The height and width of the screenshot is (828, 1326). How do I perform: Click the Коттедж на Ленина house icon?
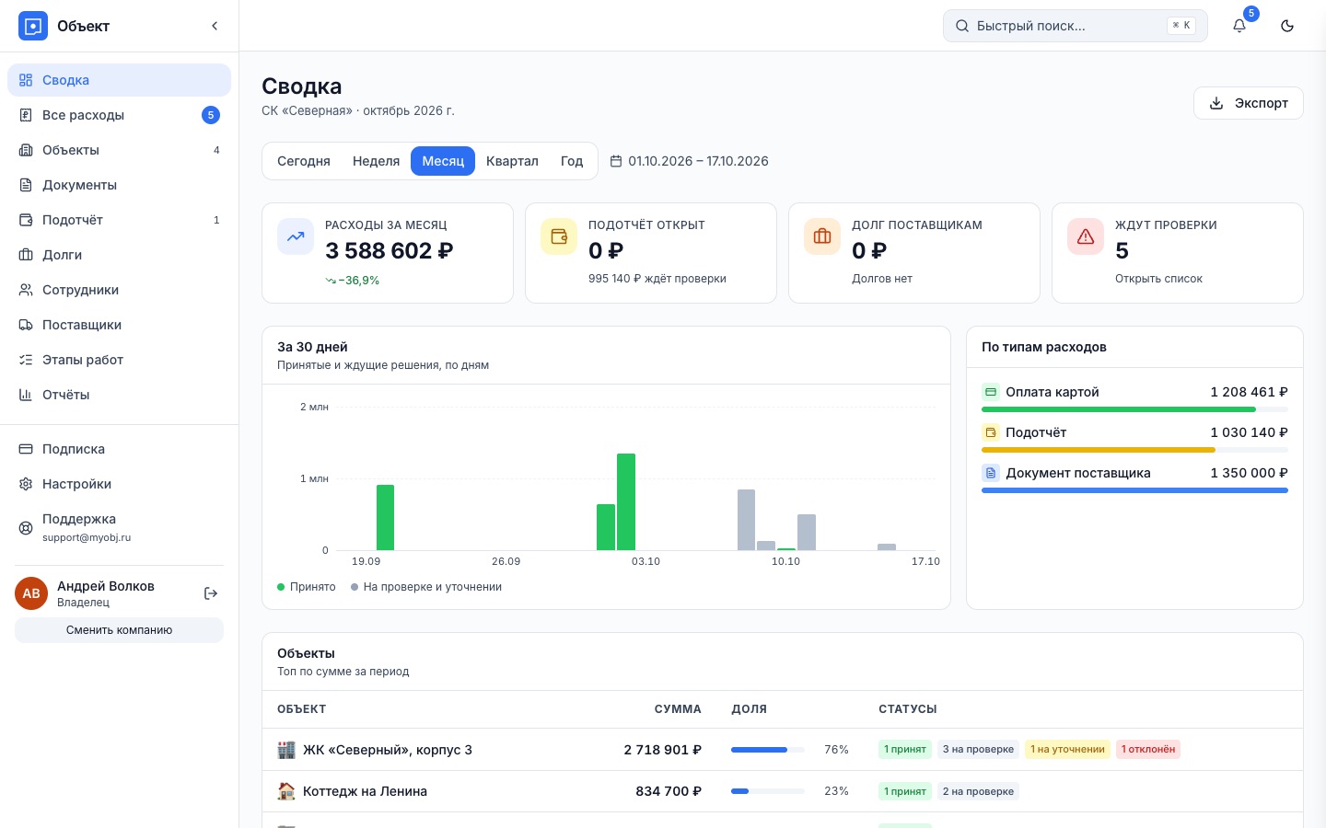(x=286, y=791)
